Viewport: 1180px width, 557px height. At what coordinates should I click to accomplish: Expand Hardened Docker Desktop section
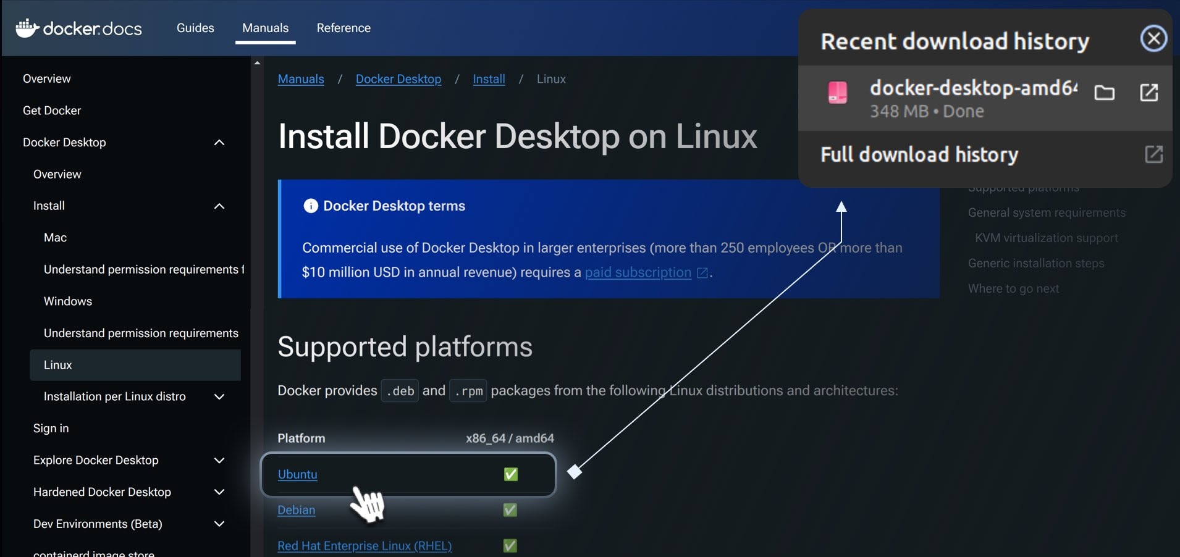(x=219, y=492)
